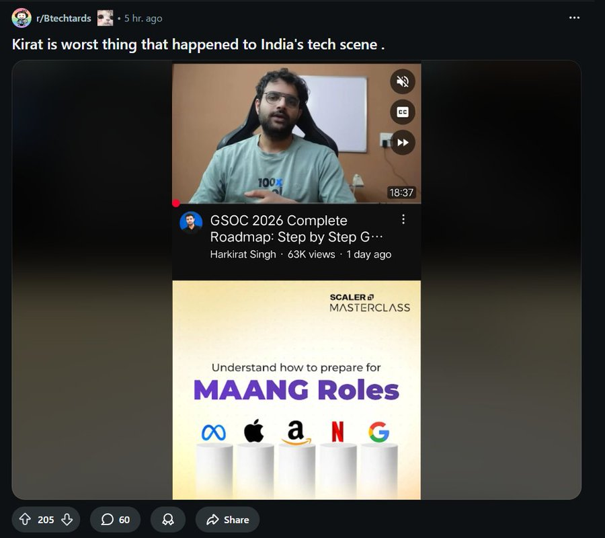The image size is (605, 538).
Task: Click the red progress bar scrubber dot
Action: click(176, 203)
